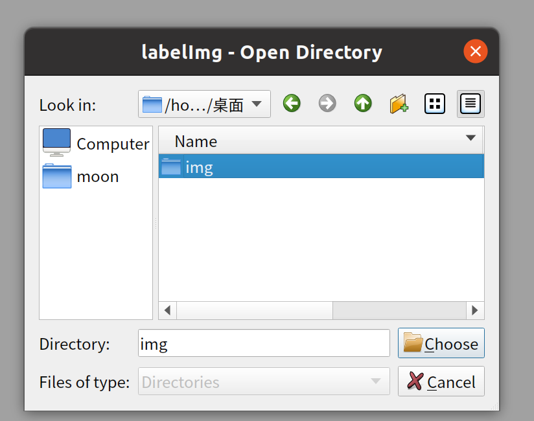Open the Files of type dropdown
The height and width of the screenshot is (421, 534).
click(x=264, y=381)
